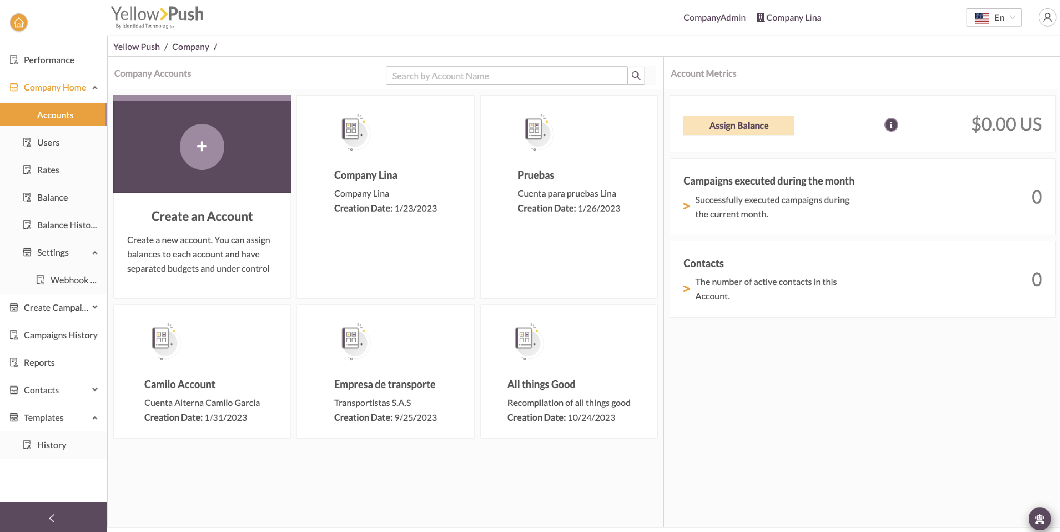Open the En language dropdown
The height and width of the screenshot is (532, 1060).
(x=994, y=18)
